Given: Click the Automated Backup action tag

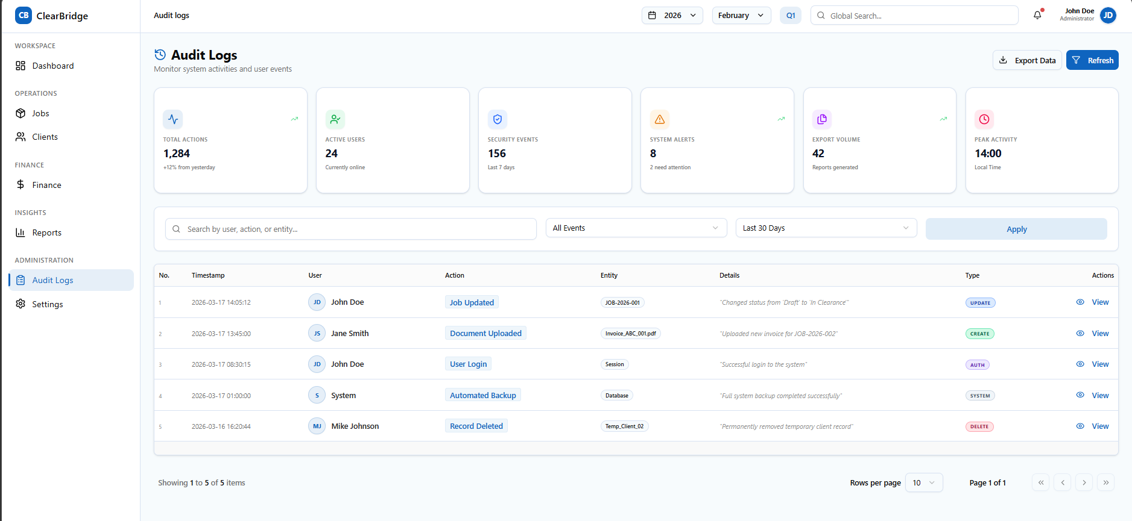Looking at the screenshot, I should click(x=483, y=395).
